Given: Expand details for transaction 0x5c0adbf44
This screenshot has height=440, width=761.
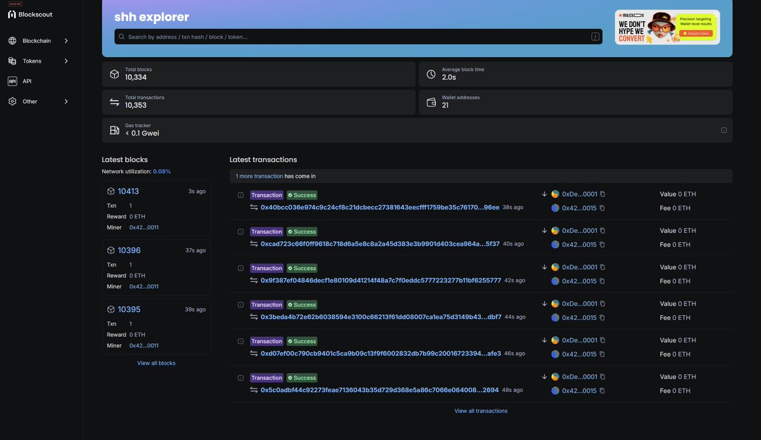Looking at the screenshot, I should click(x=240, y=378).
